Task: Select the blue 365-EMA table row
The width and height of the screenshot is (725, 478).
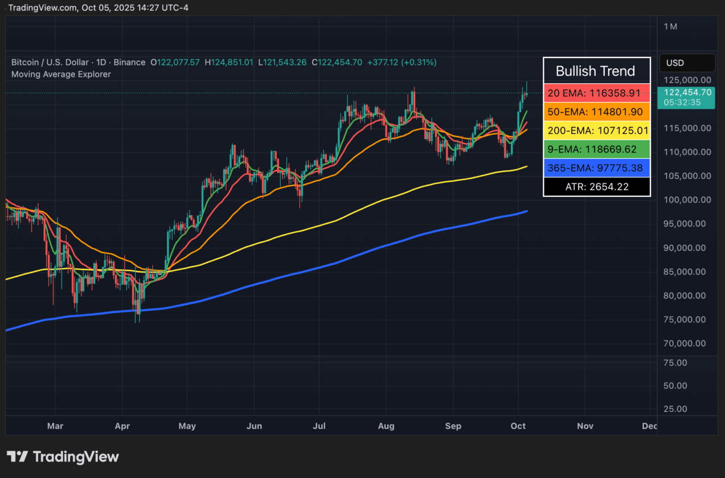Action: click(596, 168)
